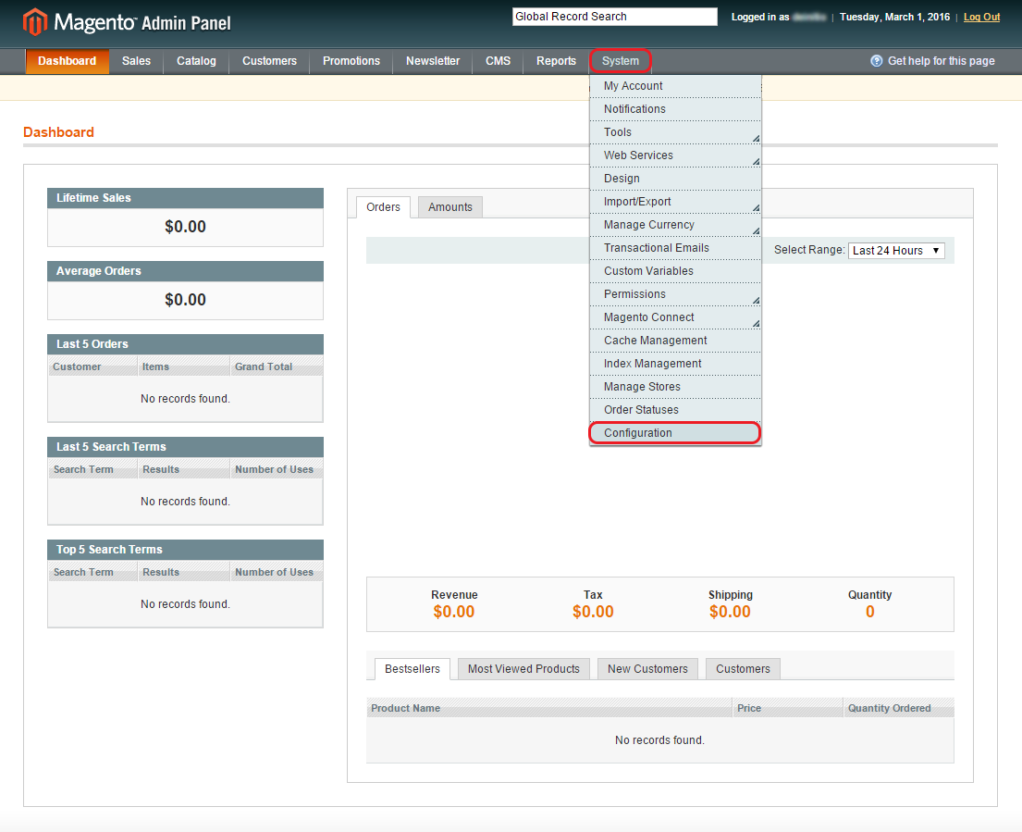
Task: Open the Newsletter menu
Action: tap(433, 61)
